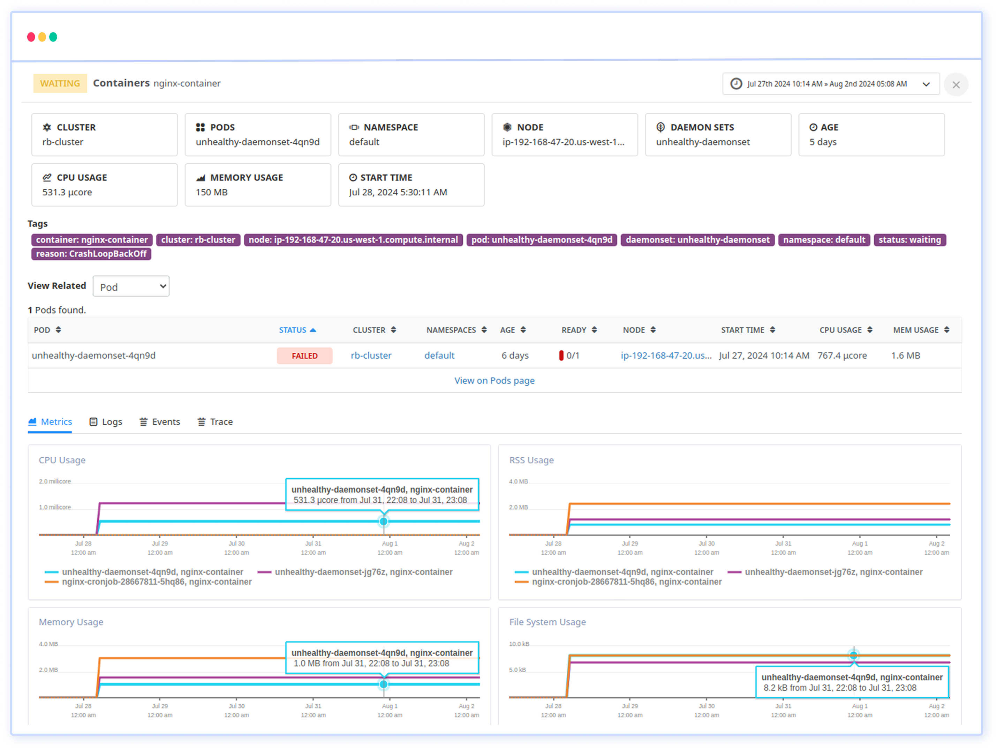Click the Daemon Sets icon

(x=661, y=128)
